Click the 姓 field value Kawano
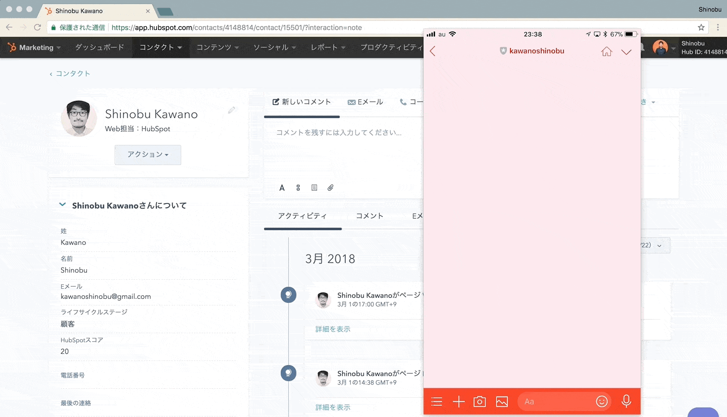The height and width of the screenshot is (417, 727). tap(73, 243)
